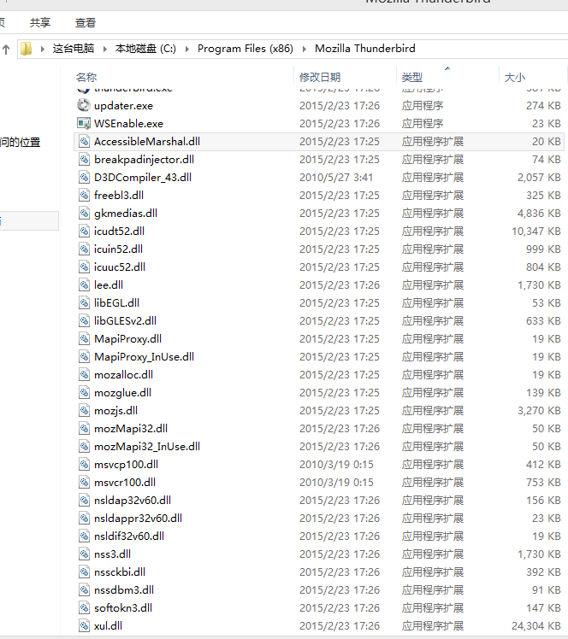Expand the chevron after Program Files (x86) breadcrumb
The height and width of the screenshot is (639, 568).
(305, 49)
